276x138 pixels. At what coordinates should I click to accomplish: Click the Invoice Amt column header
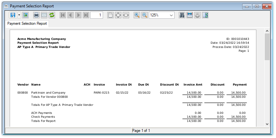click(x=193, y=85)
